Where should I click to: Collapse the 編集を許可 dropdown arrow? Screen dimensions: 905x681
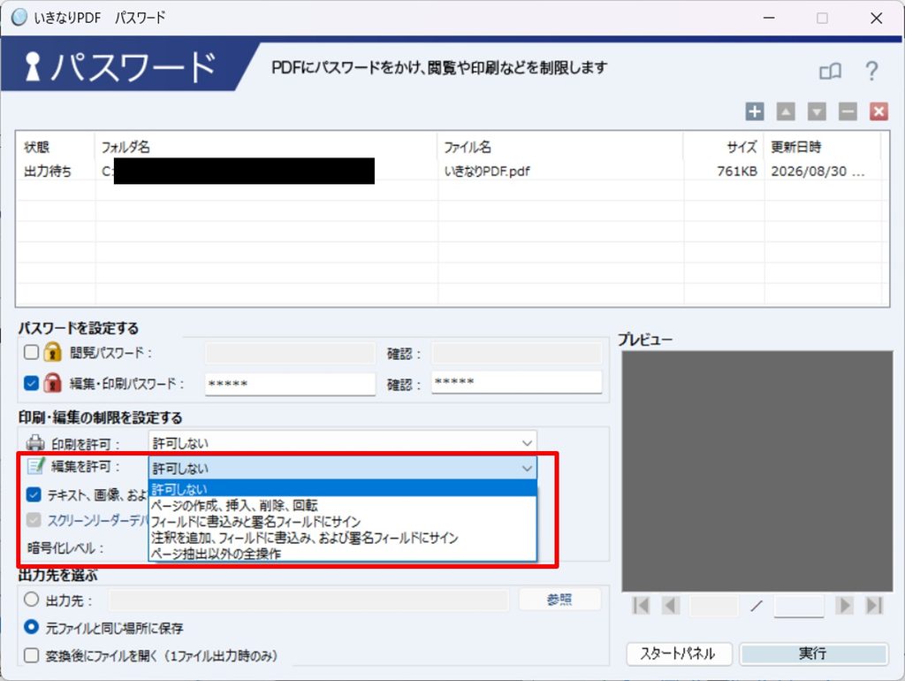[527, 469]
